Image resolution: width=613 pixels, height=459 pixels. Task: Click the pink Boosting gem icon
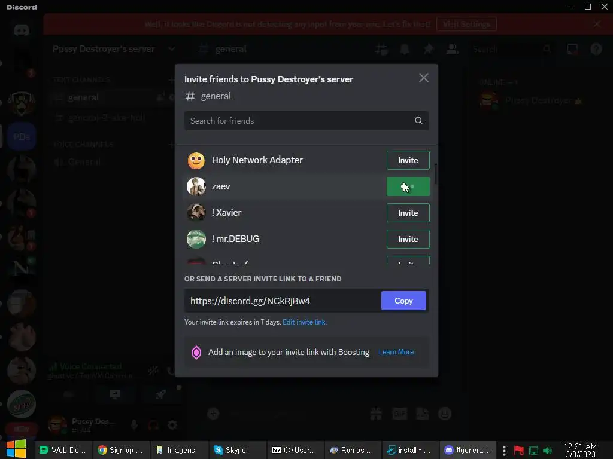[x=196, y=353]
